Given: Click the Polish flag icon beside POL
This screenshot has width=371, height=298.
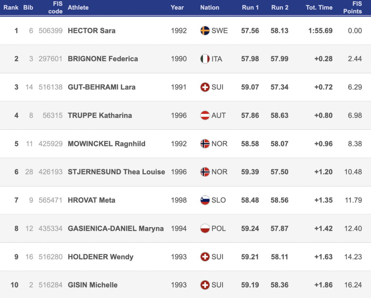Looking at the screenshot, I should click(205, 228).
